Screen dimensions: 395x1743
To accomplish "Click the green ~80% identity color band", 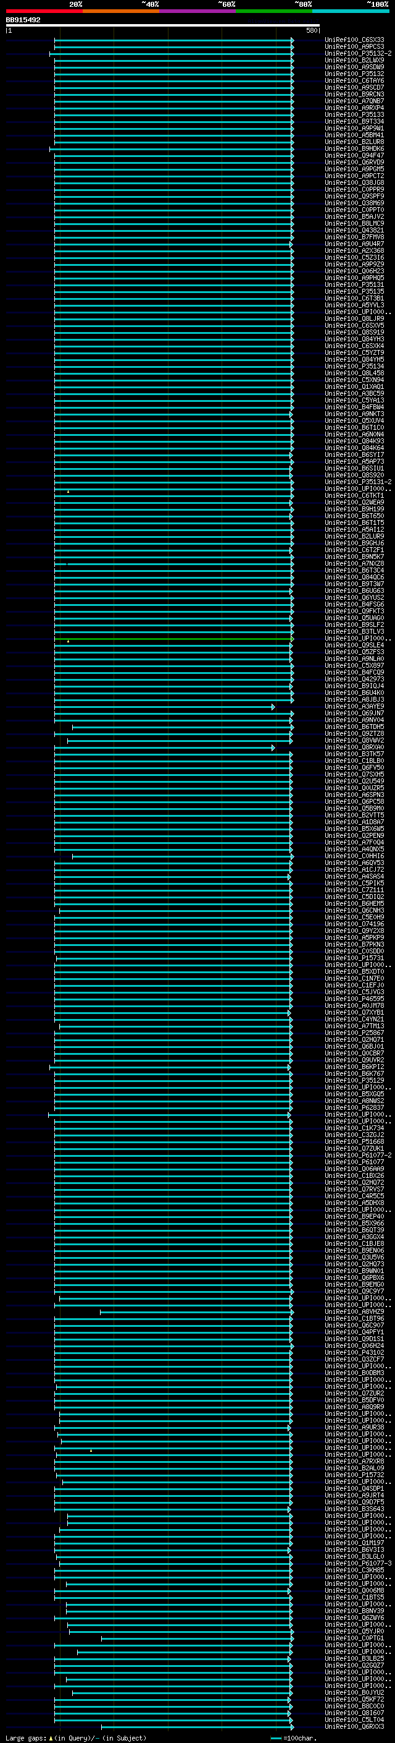I will [x=274, y=11].
